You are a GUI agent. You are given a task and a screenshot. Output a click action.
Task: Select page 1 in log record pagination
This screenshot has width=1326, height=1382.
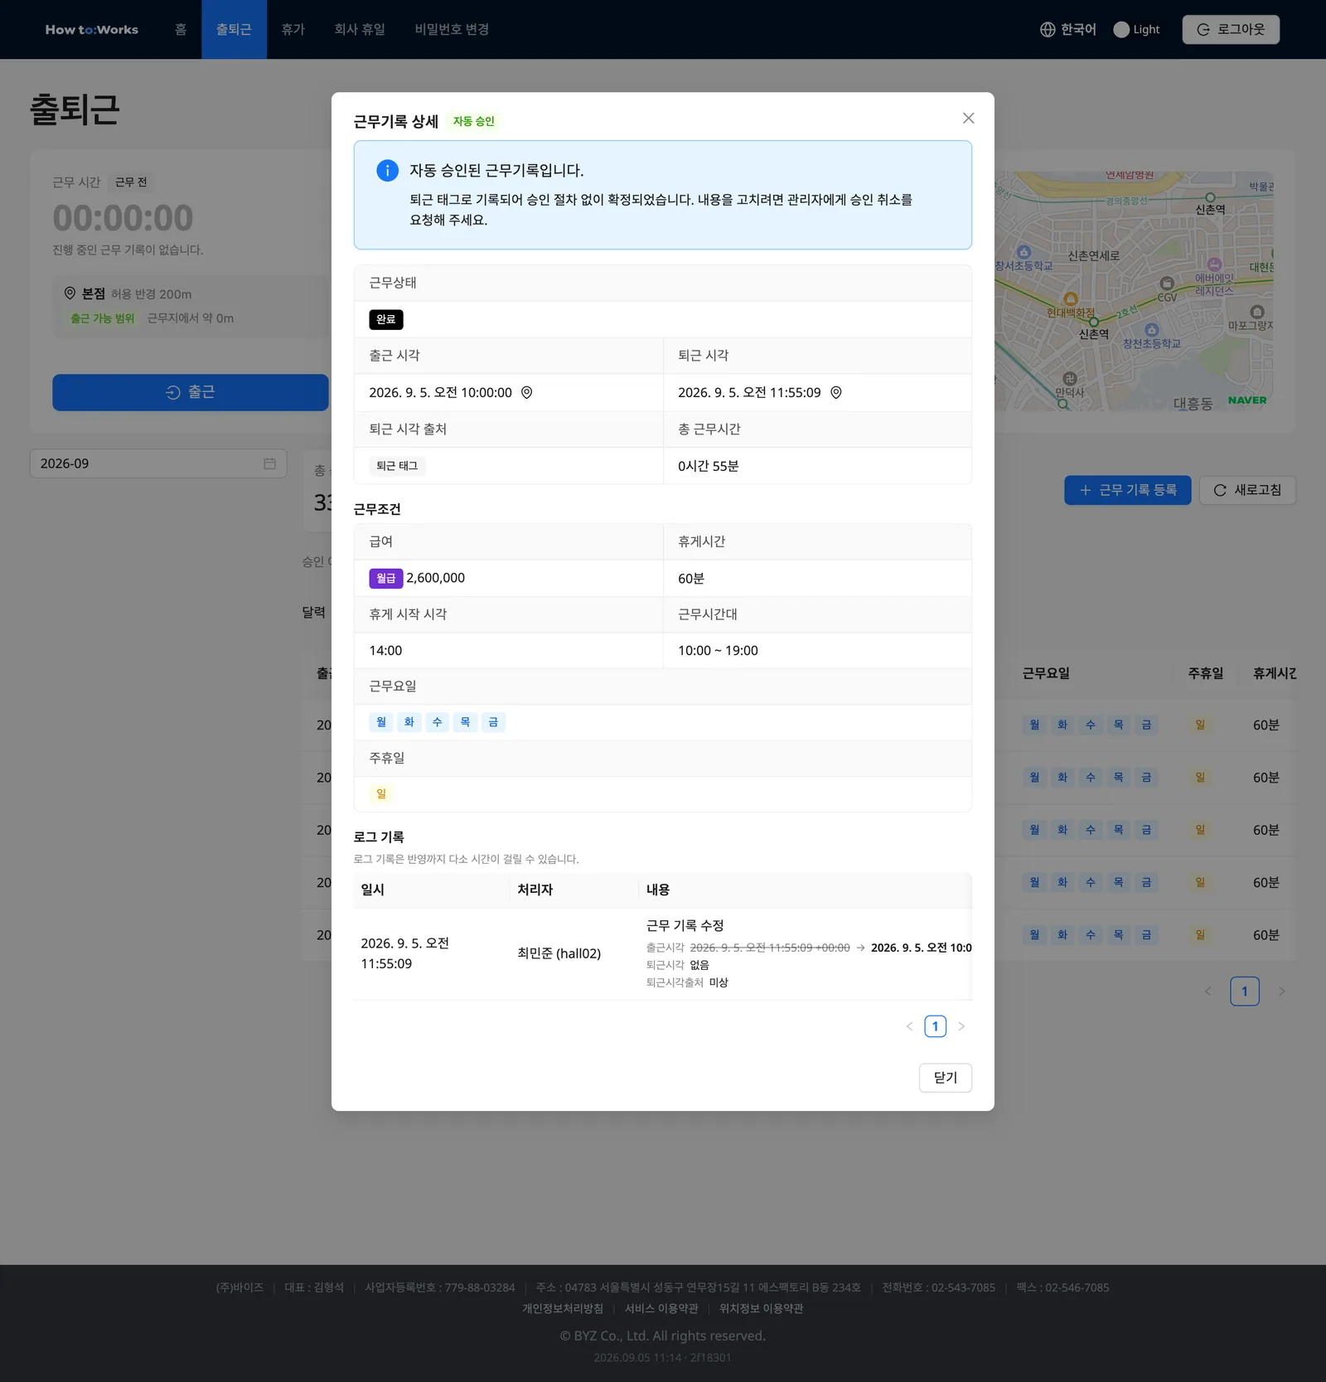[936, 1026]
